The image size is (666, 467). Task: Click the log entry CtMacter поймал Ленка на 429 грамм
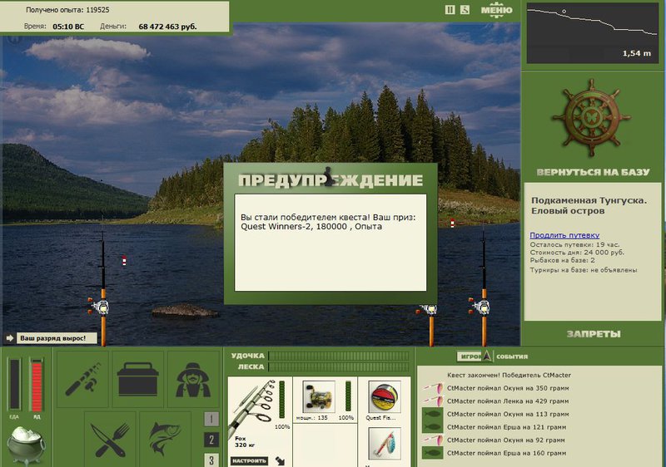[x=508, y=401]
